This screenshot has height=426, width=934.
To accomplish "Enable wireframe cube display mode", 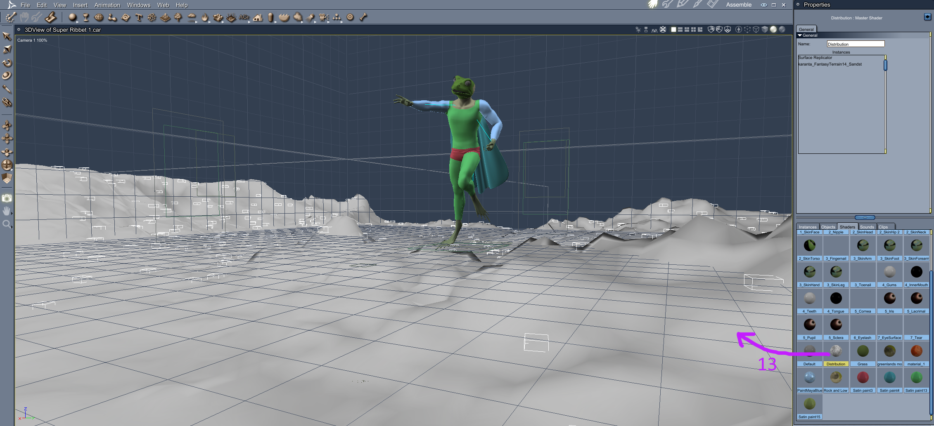I will pos(756,29).
